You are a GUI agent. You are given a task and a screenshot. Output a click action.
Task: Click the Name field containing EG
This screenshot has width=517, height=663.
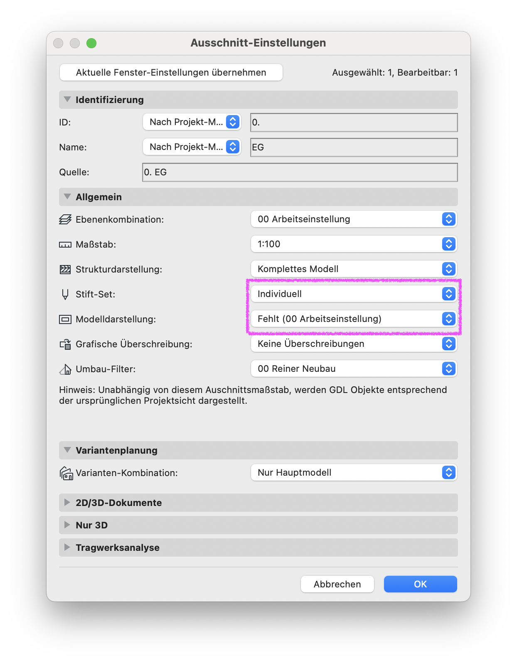[354, 147]
